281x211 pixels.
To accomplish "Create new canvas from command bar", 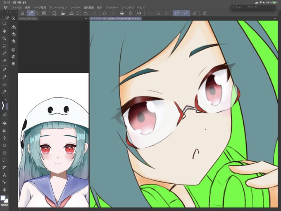I will pos(54,13).
